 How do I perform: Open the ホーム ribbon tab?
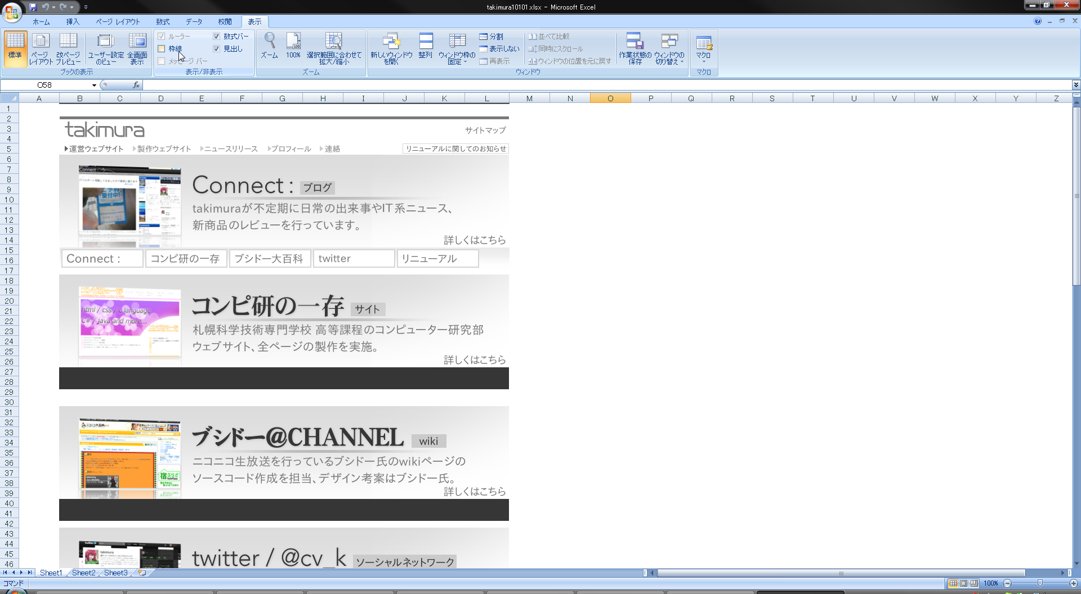[41, 22]
